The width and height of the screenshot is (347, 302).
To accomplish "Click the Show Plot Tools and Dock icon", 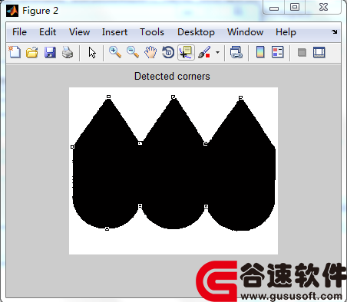I will click(x=319, y=52).
